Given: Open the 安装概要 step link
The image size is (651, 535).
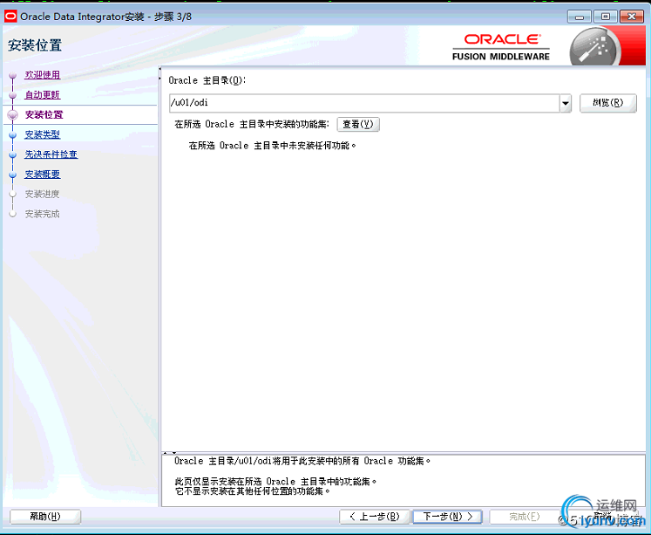Looking at the screenshot, I should pos(43,175).
